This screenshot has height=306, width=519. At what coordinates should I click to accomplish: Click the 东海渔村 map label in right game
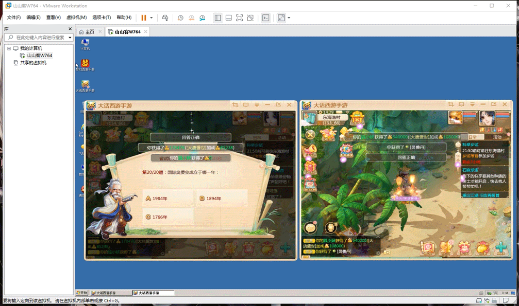[331, 117]
